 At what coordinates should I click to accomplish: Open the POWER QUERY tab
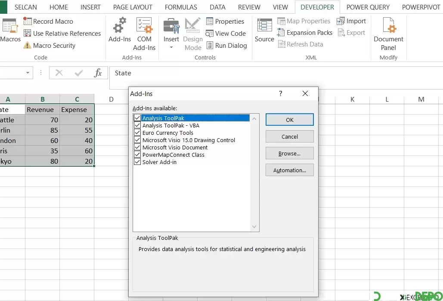click(x=368, y=7)
